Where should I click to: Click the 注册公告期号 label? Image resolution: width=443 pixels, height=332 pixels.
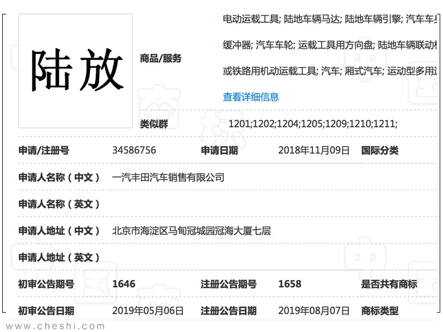coord(229,284)
